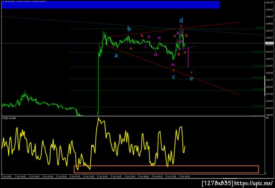This screenshot has width=275, height=188.
Task: Select the long magenta vertical projection line
Action: [x=188, y=58]
